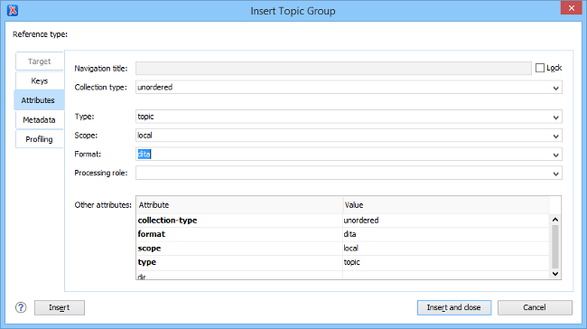Expand the Collection type dropdown

(555, 88)
